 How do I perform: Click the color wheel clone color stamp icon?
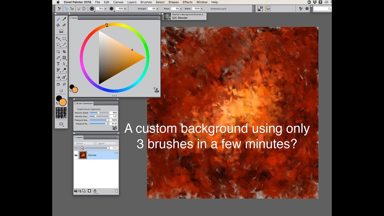[x=156, y=90]
